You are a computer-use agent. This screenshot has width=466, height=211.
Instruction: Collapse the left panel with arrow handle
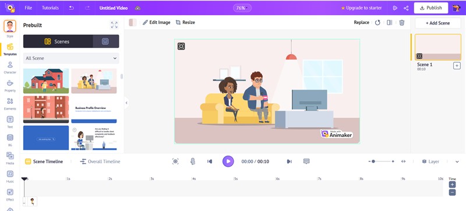(126, 103)
